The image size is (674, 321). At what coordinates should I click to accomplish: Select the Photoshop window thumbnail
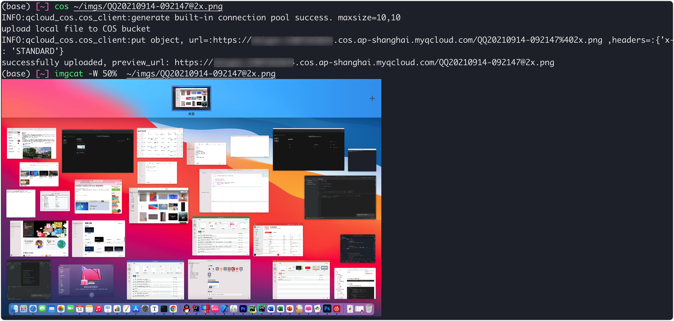[x=98, y=151]
